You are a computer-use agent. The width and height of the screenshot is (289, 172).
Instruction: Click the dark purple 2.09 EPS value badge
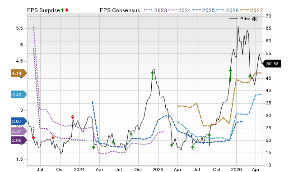tap(19, 140)
